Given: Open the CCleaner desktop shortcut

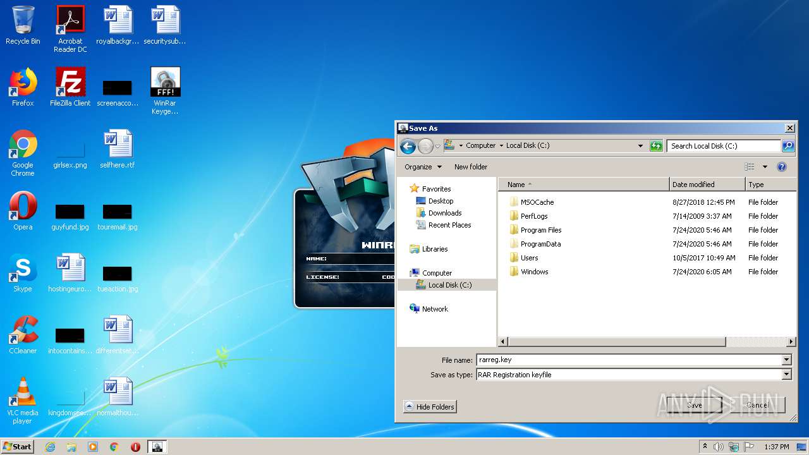Looking at the screenshot, I should pos(23,335).
